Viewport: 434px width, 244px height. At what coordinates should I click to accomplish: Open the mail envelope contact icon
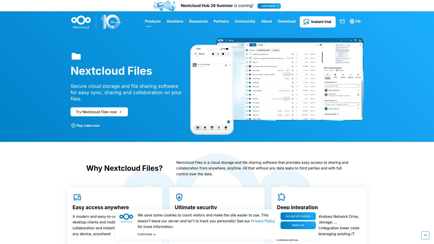342,21
